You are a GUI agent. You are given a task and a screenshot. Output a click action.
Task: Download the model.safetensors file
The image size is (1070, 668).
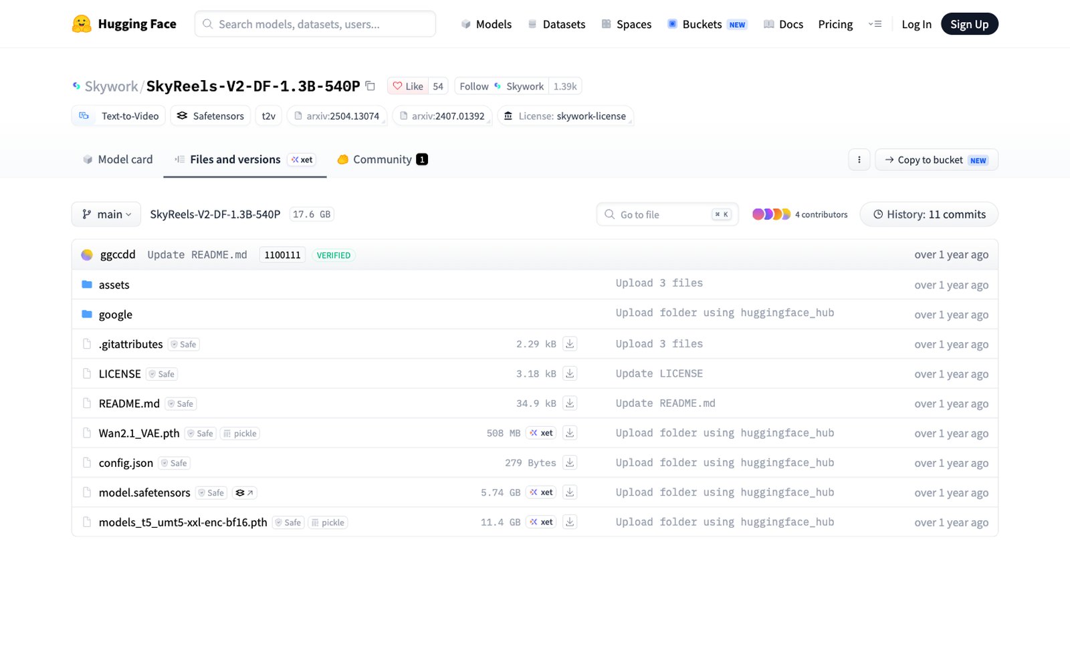pyautogui.click(x=570, y=492)
